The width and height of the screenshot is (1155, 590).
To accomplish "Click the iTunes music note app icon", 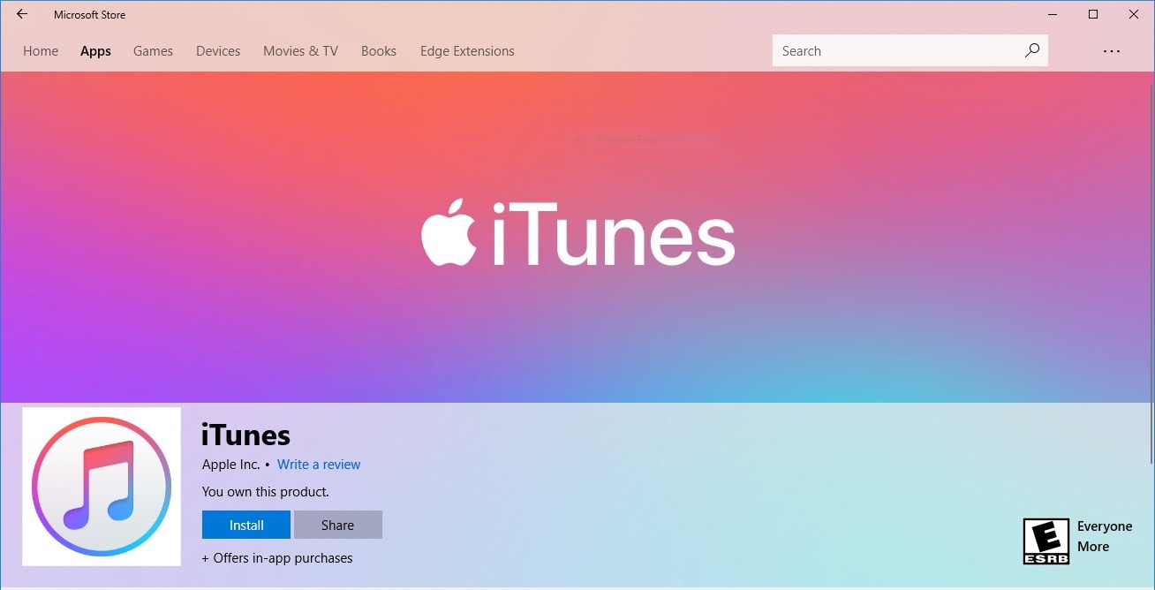I will tap(102, 487).
